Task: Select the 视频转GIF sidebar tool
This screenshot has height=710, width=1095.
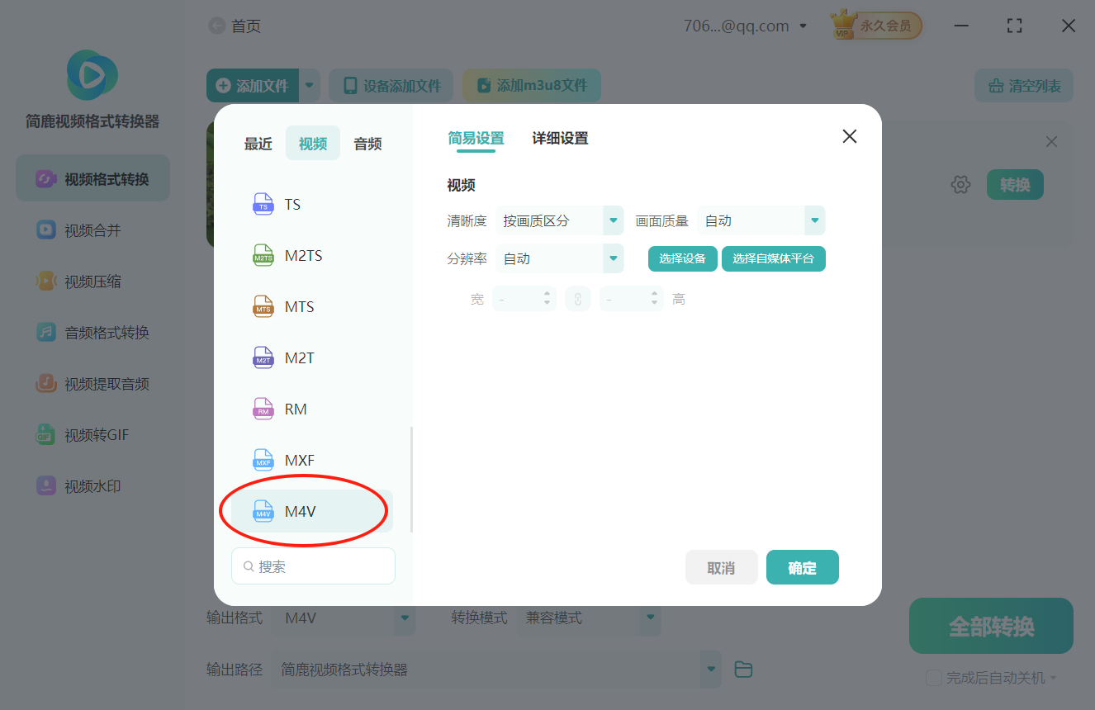Action: pos(92,434)
